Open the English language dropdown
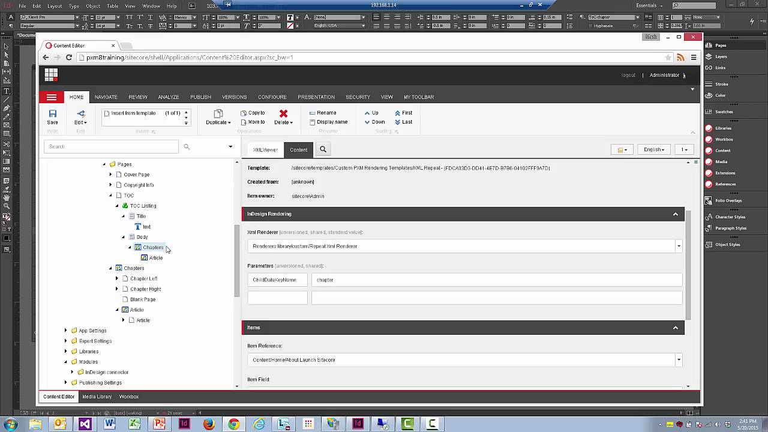The image size is (768, 432). click(x=653, y=149)
